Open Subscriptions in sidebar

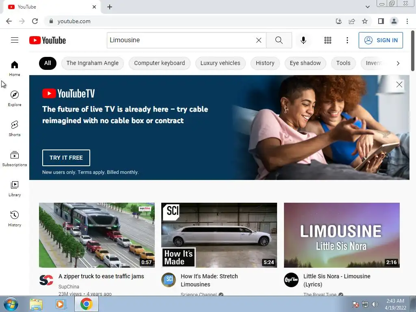coord(15,158)
